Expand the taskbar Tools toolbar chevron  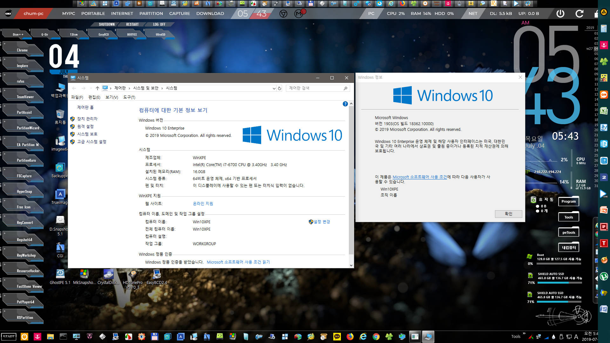coord(524,334)
